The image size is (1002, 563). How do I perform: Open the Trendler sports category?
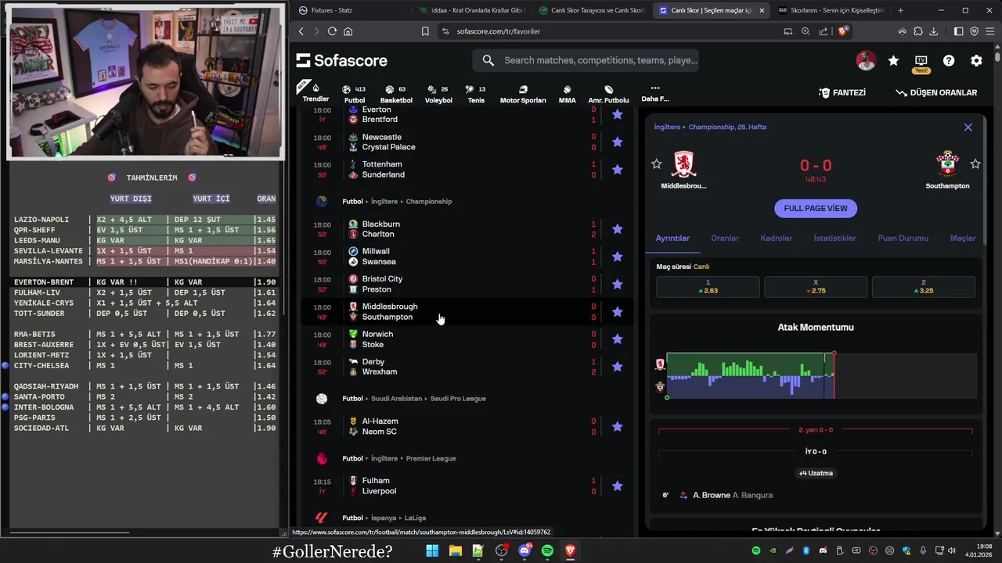pyautogui.click(x=315, y=92)
